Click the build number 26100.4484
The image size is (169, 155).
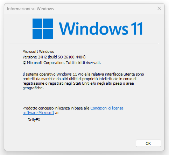pyautogui.click(x=74, y=57)
